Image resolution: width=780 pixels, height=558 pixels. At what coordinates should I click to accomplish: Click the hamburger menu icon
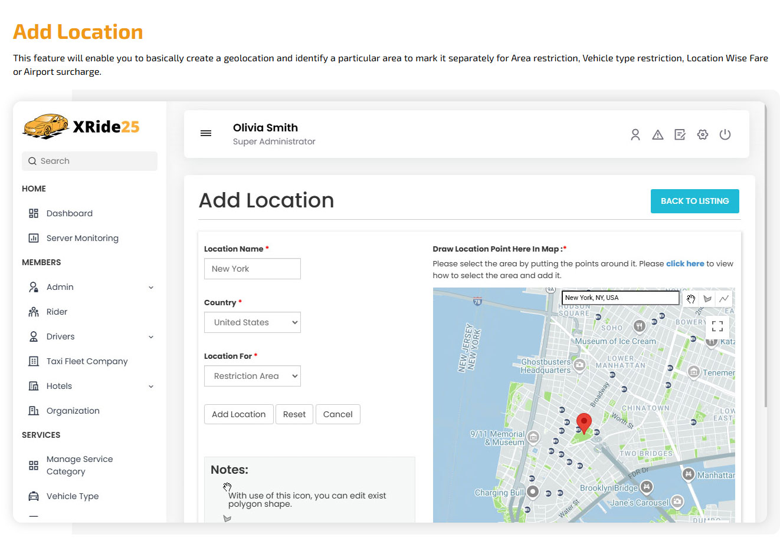point(206,134)
